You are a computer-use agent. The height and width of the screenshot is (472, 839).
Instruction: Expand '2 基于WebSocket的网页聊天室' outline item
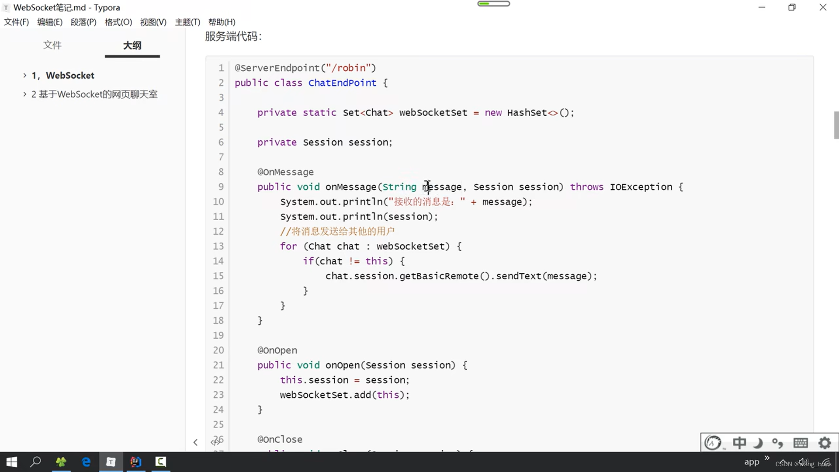click(x=25, y=94)
